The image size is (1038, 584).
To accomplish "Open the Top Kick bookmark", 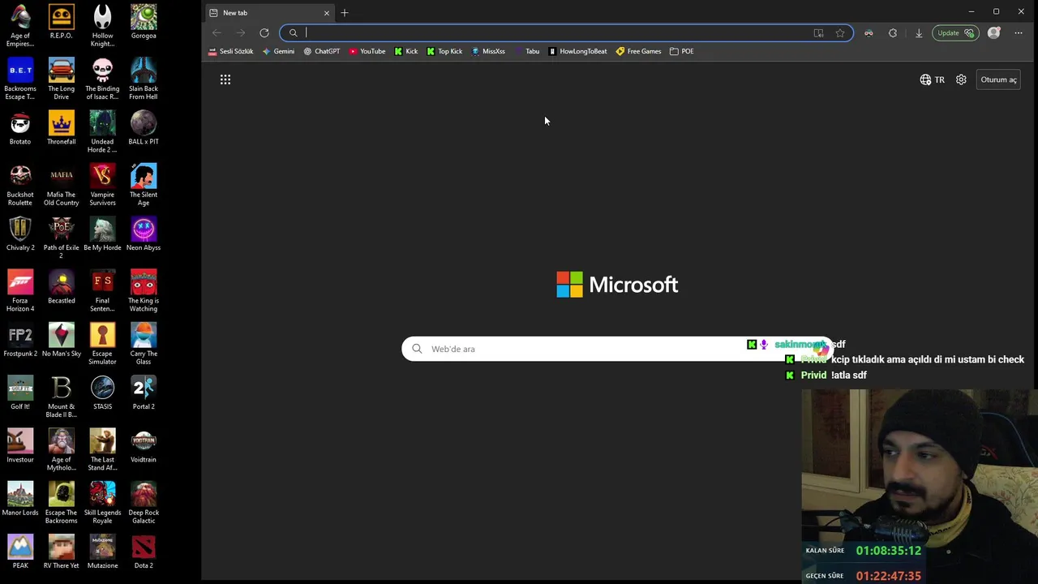I will point(444,51).
